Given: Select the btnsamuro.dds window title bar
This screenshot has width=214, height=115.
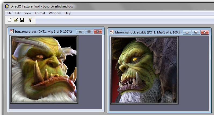Looking at the screenshot, I should 56,31.
